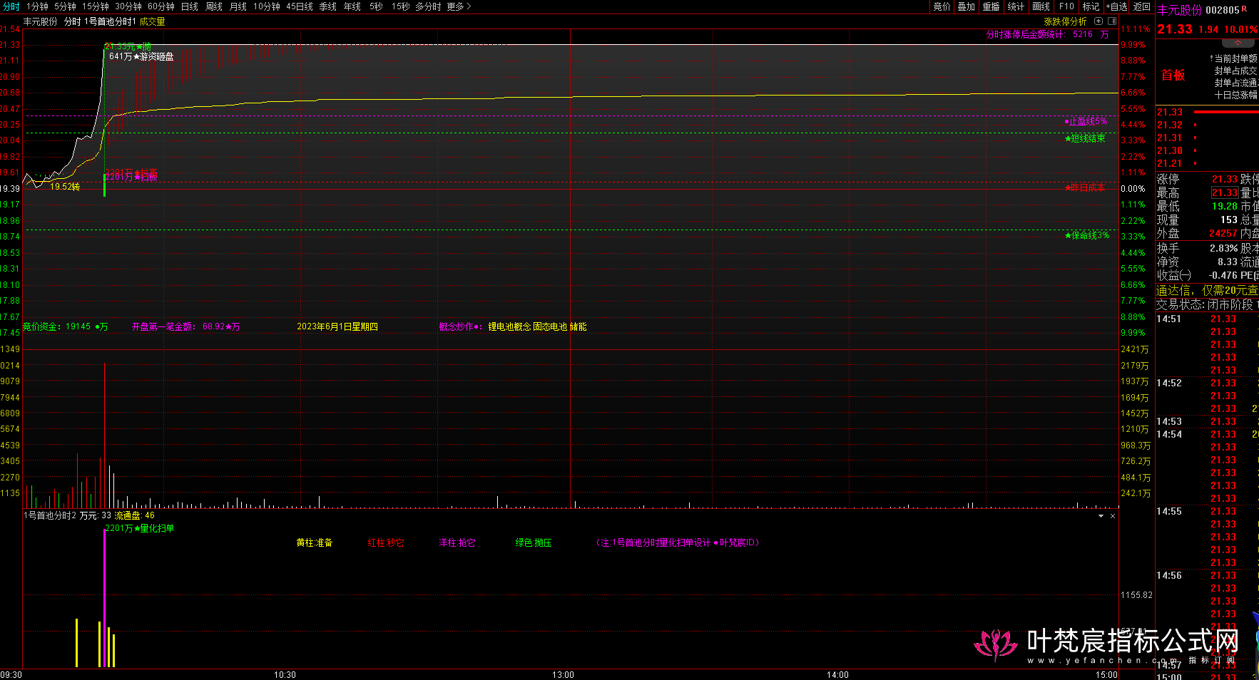This screenshot has height=680, width=1259.
Task: Switch to the 月线 chart tab
Action: point(238,6)
